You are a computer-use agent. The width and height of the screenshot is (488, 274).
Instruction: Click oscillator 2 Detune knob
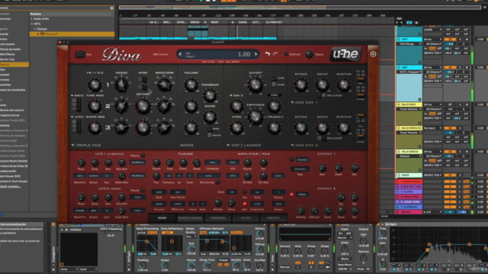pyautogui.click(x=143, y=106)
